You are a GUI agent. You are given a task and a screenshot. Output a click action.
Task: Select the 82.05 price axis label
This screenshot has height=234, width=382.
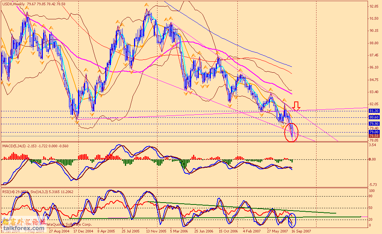point(374,104)
